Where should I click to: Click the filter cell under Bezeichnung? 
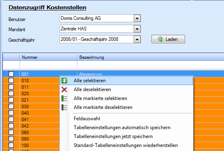click(x=151, y=65)
